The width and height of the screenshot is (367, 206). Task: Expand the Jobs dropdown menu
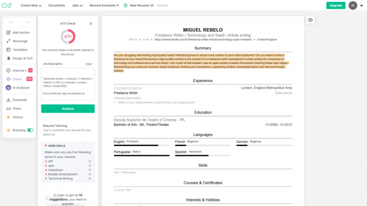(x=77, y=5)
